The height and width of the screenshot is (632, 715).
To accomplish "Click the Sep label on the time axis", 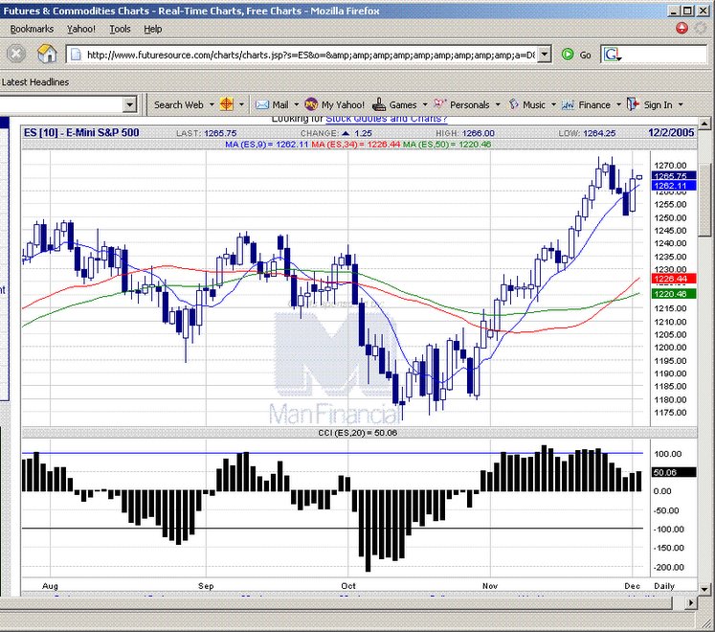I will [206, 586].
